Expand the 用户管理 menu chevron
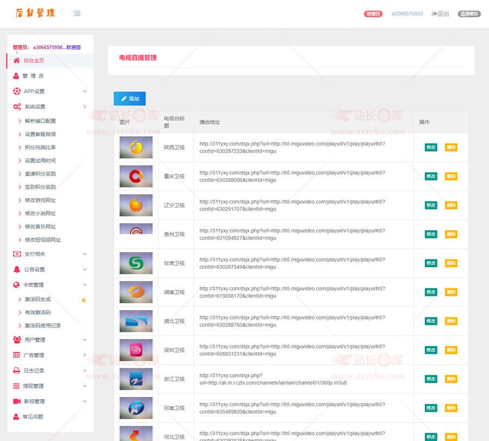Viewport: 489px width, 441px height. point(85,340)
